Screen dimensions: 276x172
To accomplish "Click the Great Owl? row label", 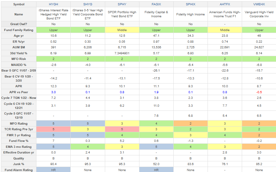I will point(19,24).
